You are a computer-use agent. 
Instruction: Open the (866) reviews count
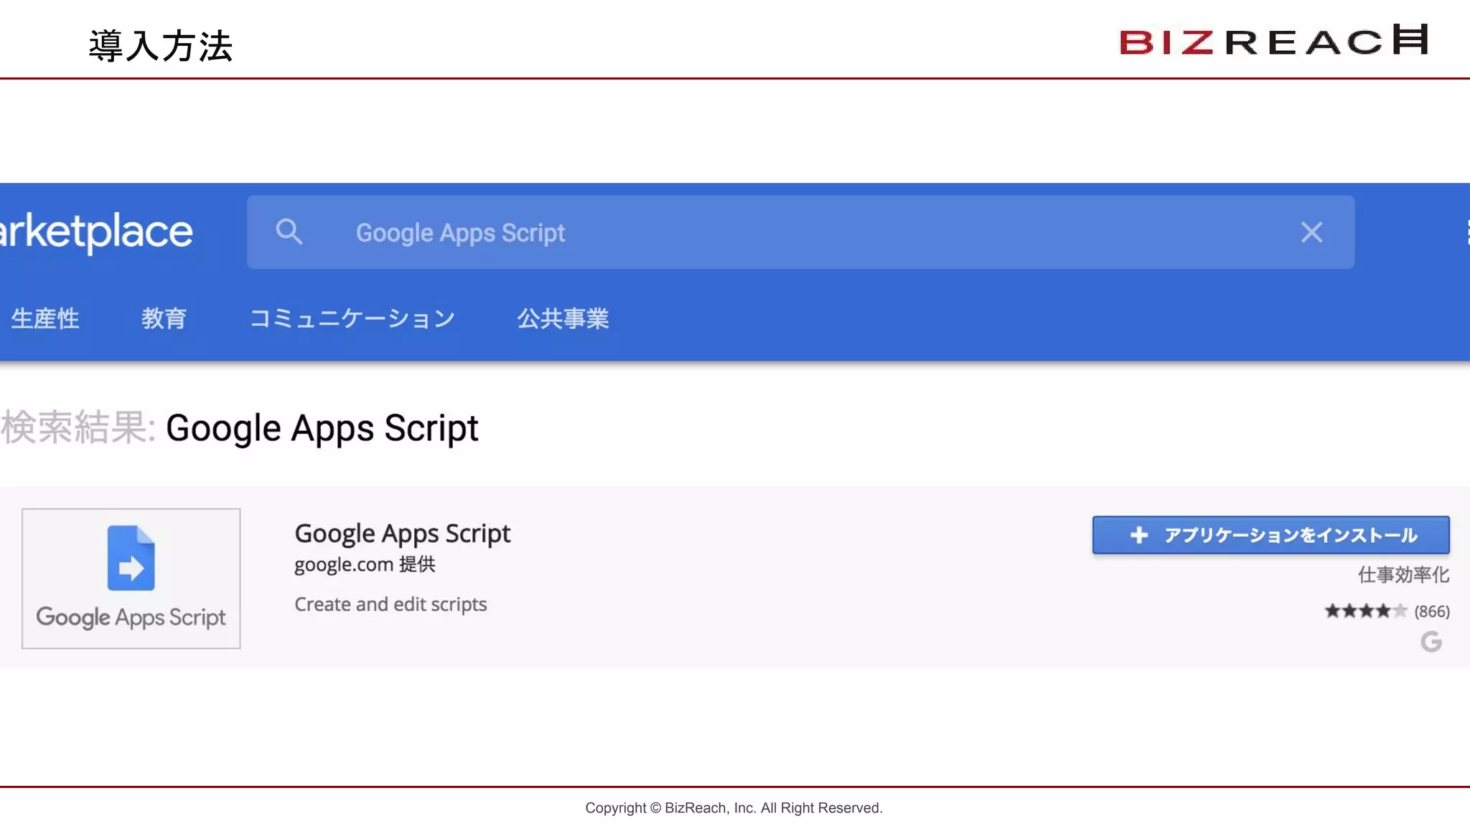tap(1431, 611)
